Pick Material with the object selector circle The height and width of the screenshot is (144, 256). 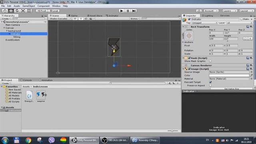pyautogui.click(x=252, y=79)
